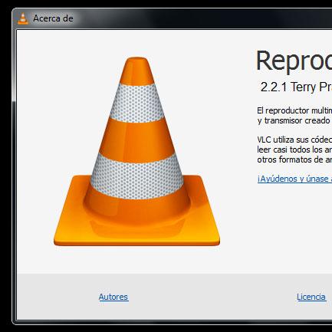Click the "y transmisor creado" text line
This screenshot has height=332, width=332.
point(294,120)
